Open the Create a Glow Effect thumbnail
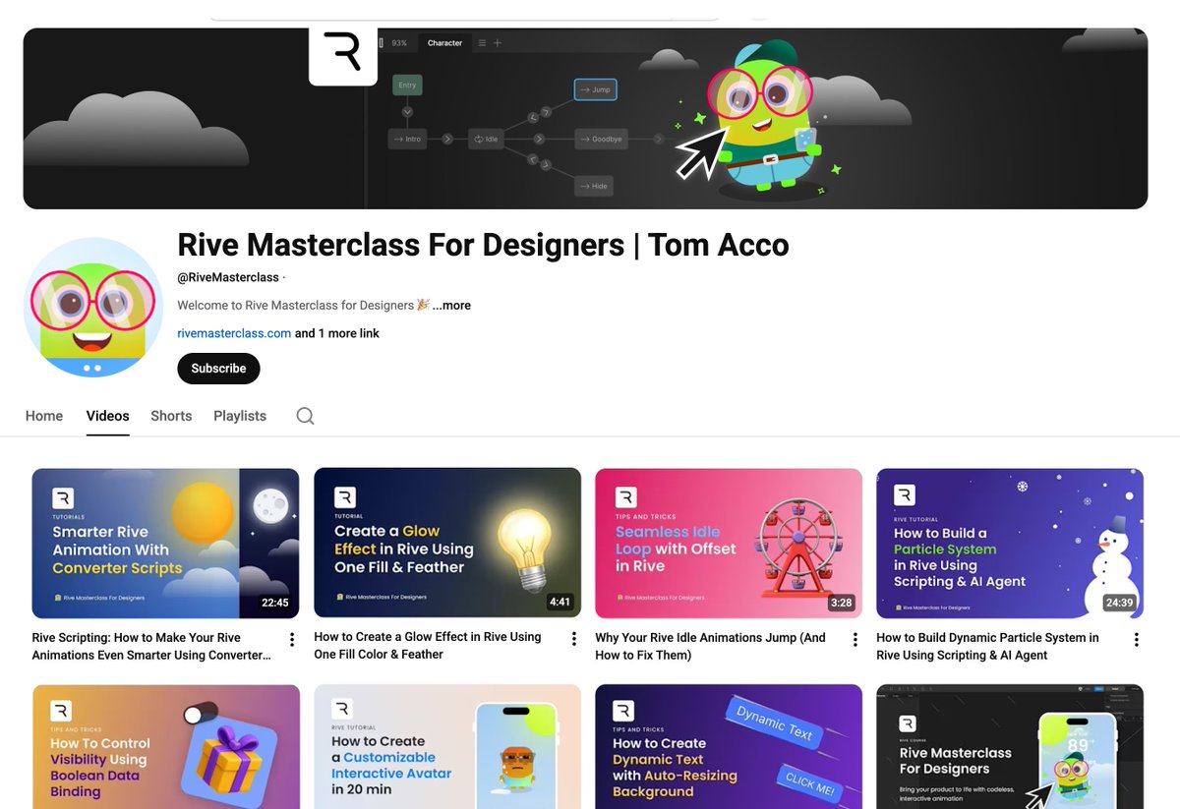The height and width of the screenshot is (809, 1180). coord(447,543)
